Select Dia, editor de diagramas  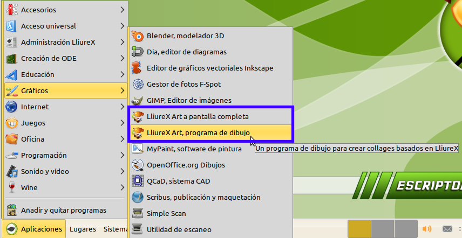click(211, 52)
